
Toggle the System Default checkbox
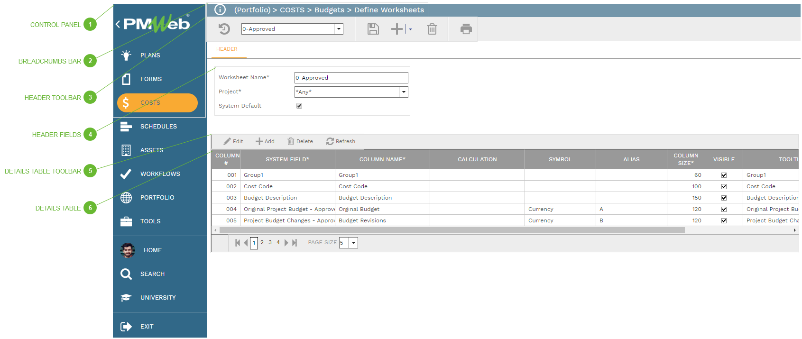(x=299, y=106)
